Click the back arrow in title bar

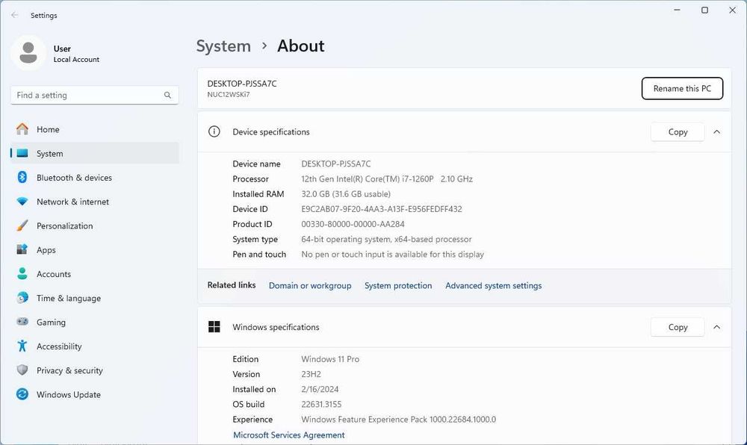[15, 15]
